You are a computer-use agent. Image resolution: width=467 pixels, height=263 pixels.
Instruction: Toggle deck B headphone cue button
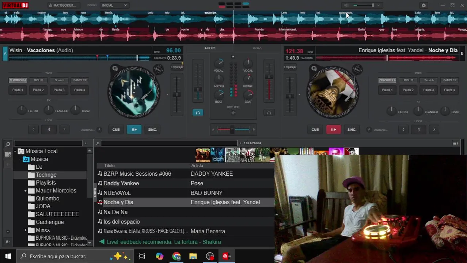pos(269,113)
